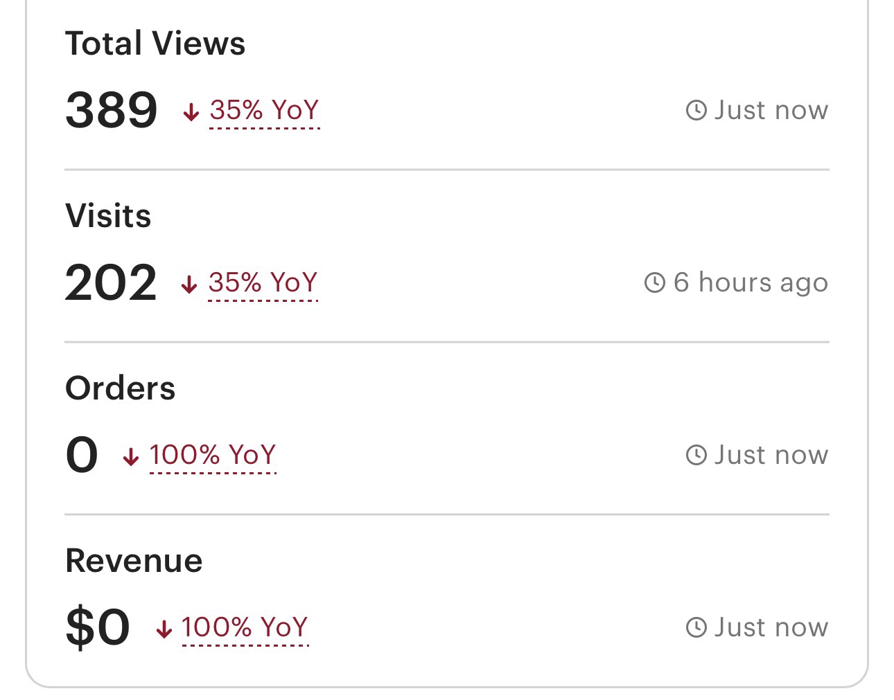The width and height of the screenshot is (894, 700).
Task: Click the 6 hours ago timestamp text
Action: pos(751,282)
